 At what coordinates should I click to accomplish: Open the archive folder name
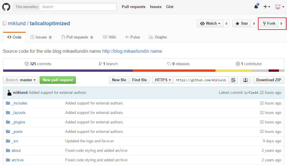point(18,160)
